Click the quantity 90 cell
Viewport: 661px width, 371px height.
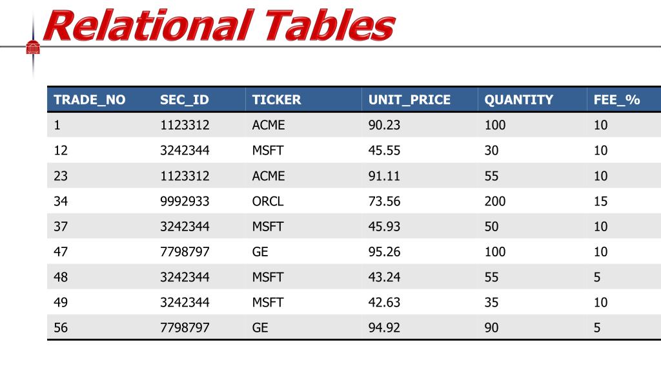(491, 328)
